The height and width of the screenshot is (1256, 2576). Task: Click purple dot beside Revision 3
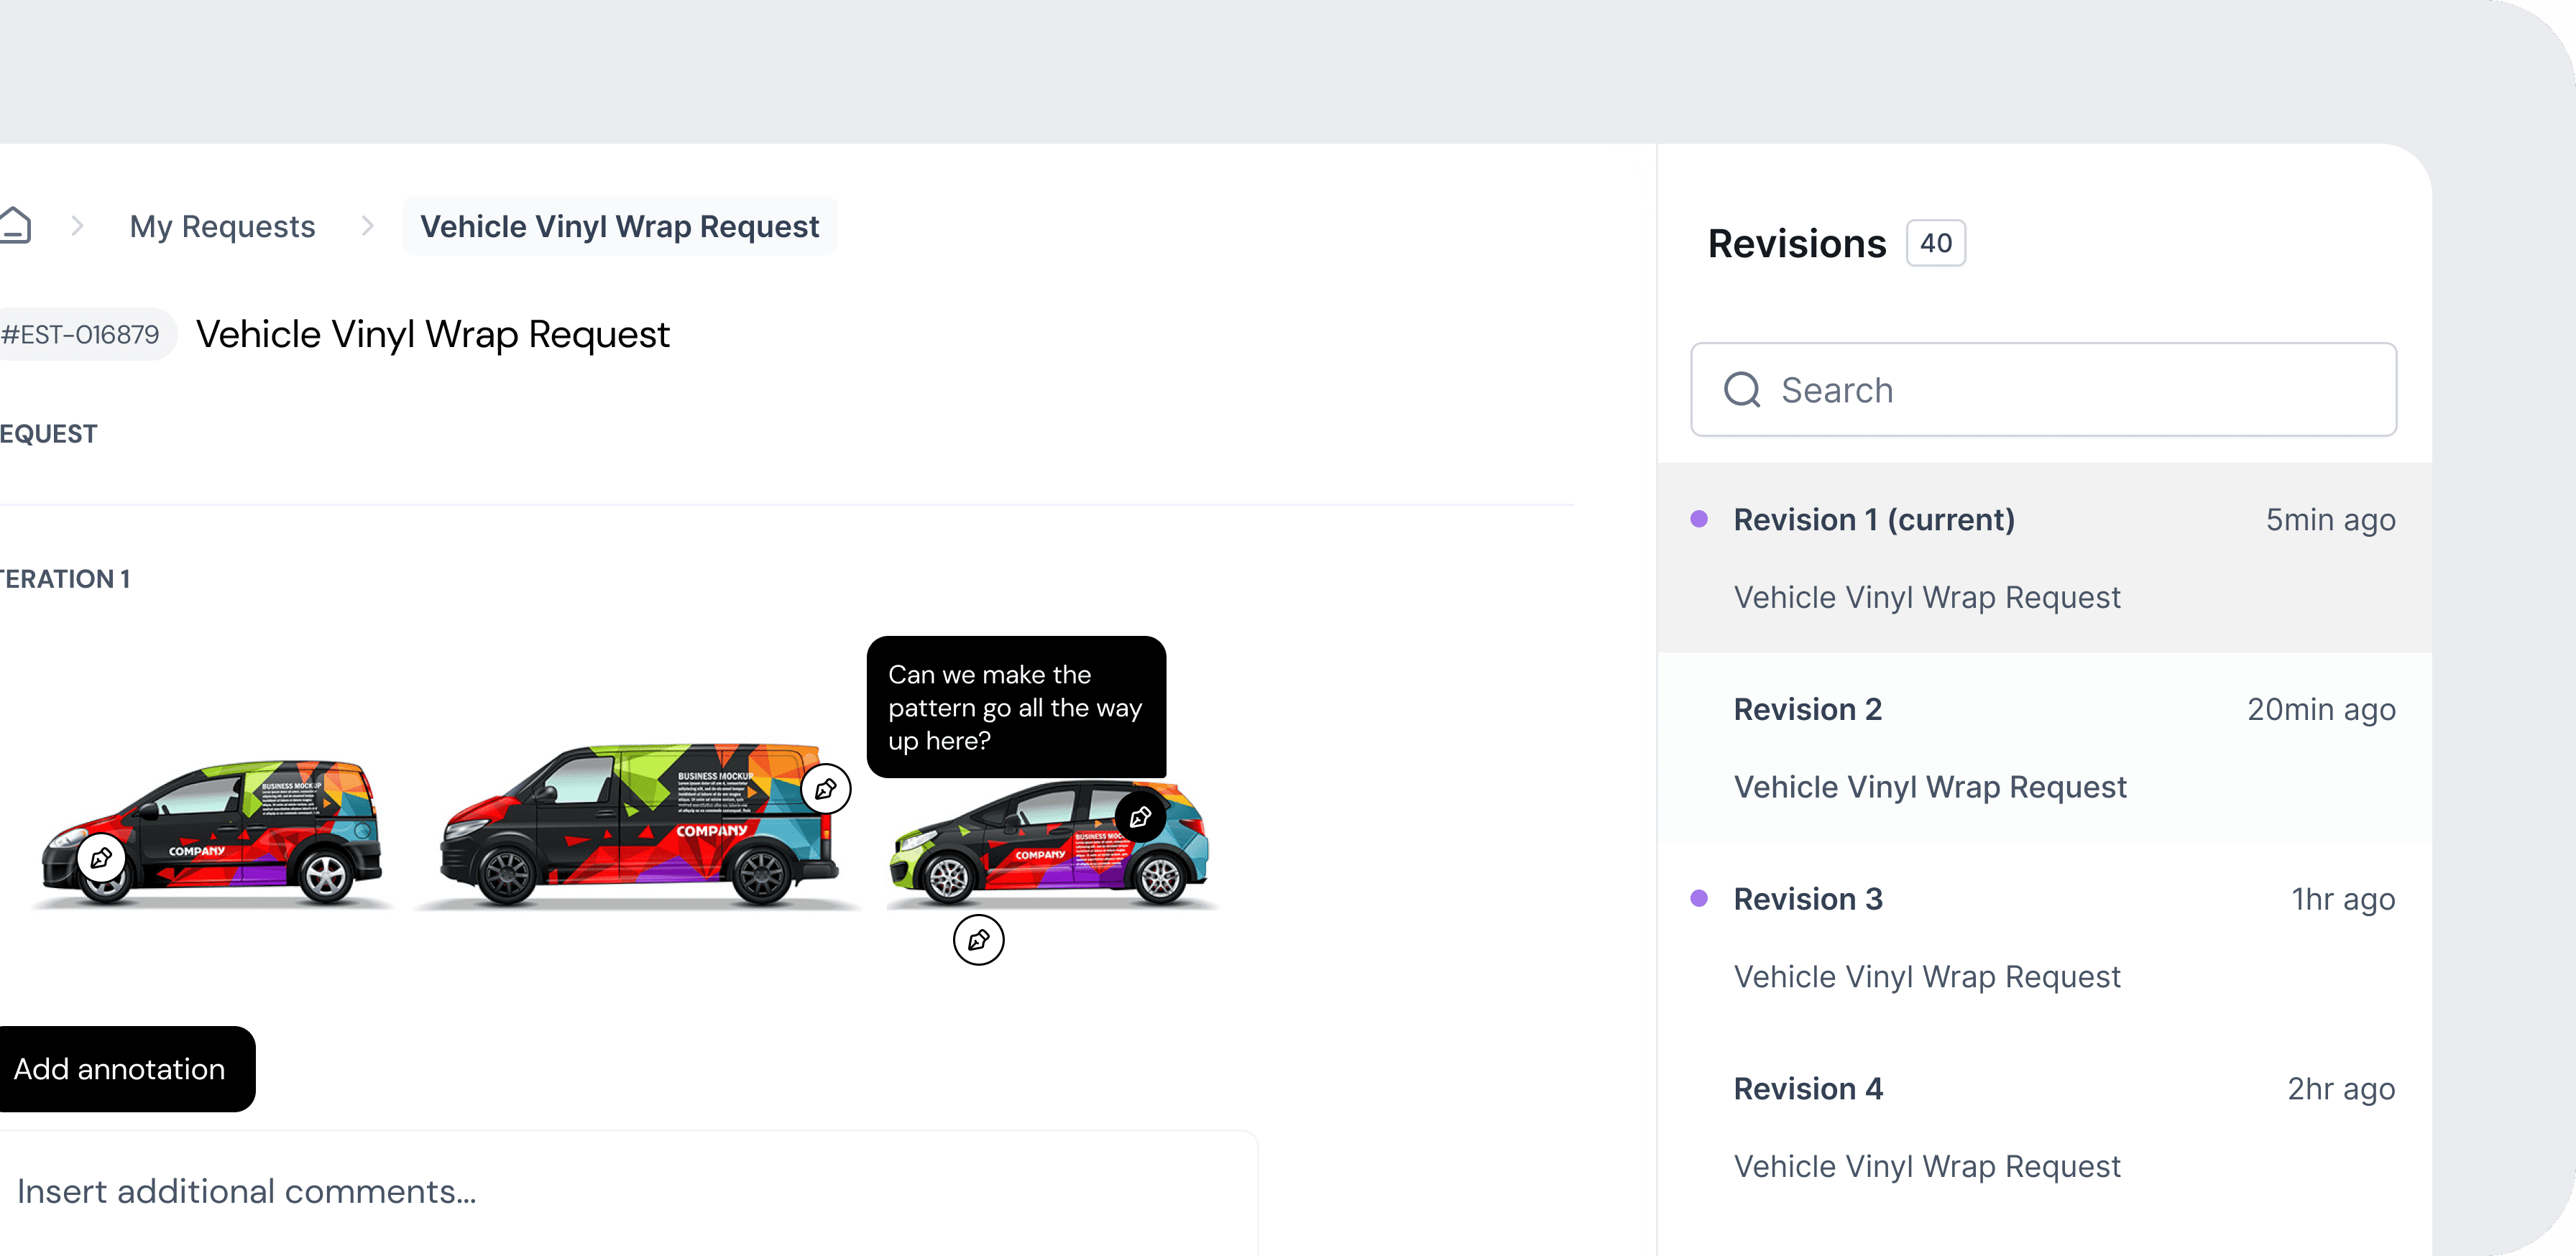[1699, 898]
